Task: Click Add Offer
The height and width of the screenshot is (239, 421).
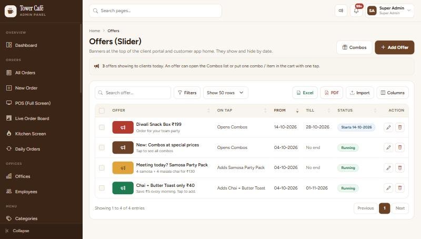Action: coord(394,47)
